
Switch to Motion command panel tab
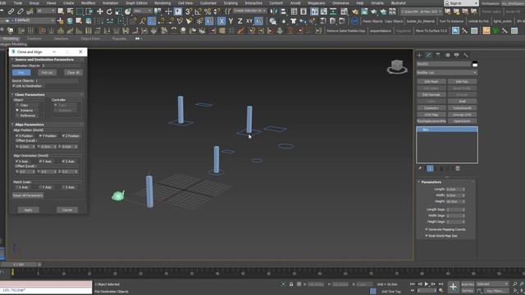pos(448,55)
